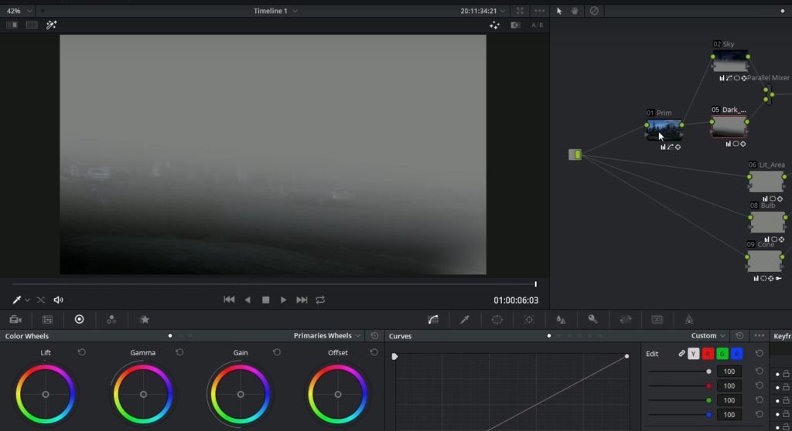792x431 pixels.
Task: Select the G green curve channel
Action: click(x=722, y=354)
